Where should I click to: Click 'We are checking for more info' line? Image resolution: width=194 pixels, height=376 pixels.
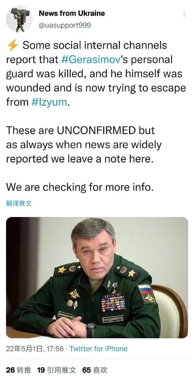[80, 187]
